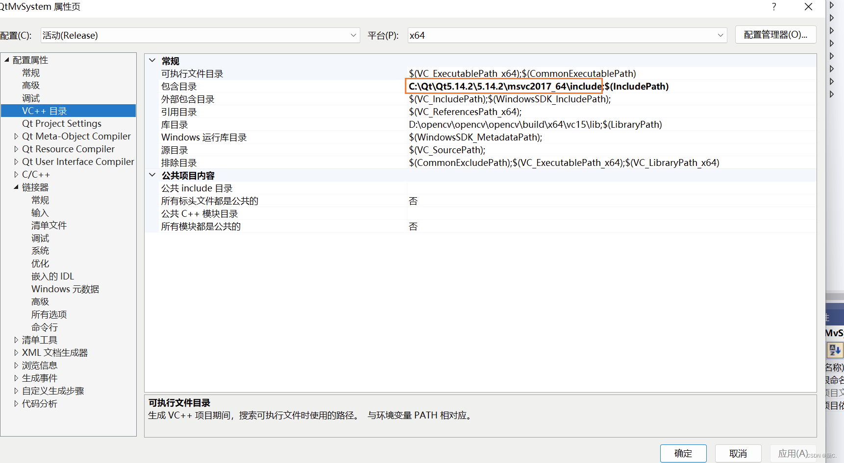This screenshot has height=463, width=844.
Task: Confirm with the 确定 button
Action: click(683, 453)
